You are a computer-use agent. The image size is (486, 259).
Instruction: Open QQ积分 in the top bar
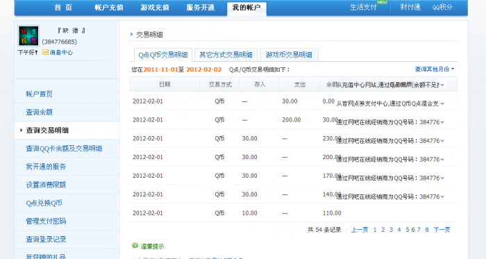click(x=442, y=7)
